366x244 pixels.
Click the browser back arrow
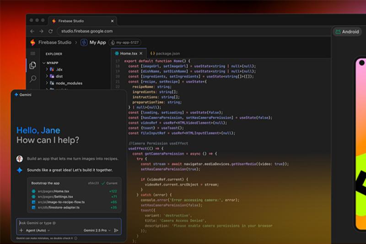click(32, 31)
